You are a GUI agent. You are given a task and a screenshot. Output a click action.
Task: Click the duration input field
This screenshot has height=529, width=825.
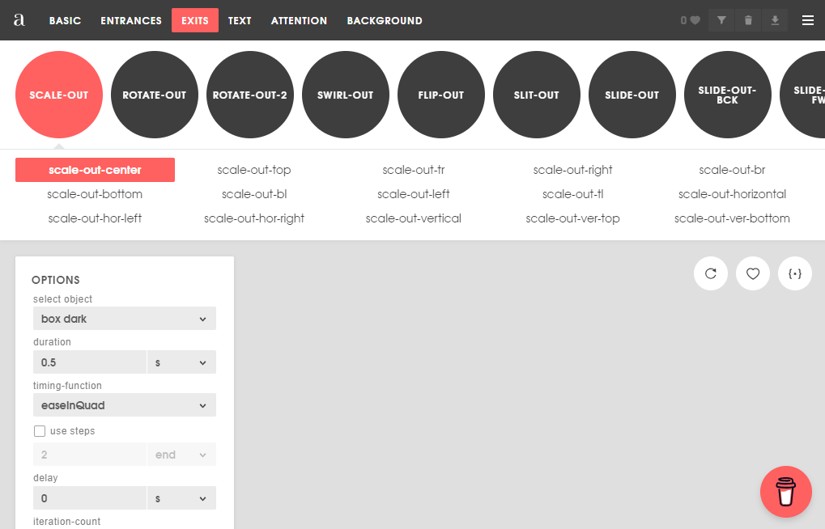point(89,362)
